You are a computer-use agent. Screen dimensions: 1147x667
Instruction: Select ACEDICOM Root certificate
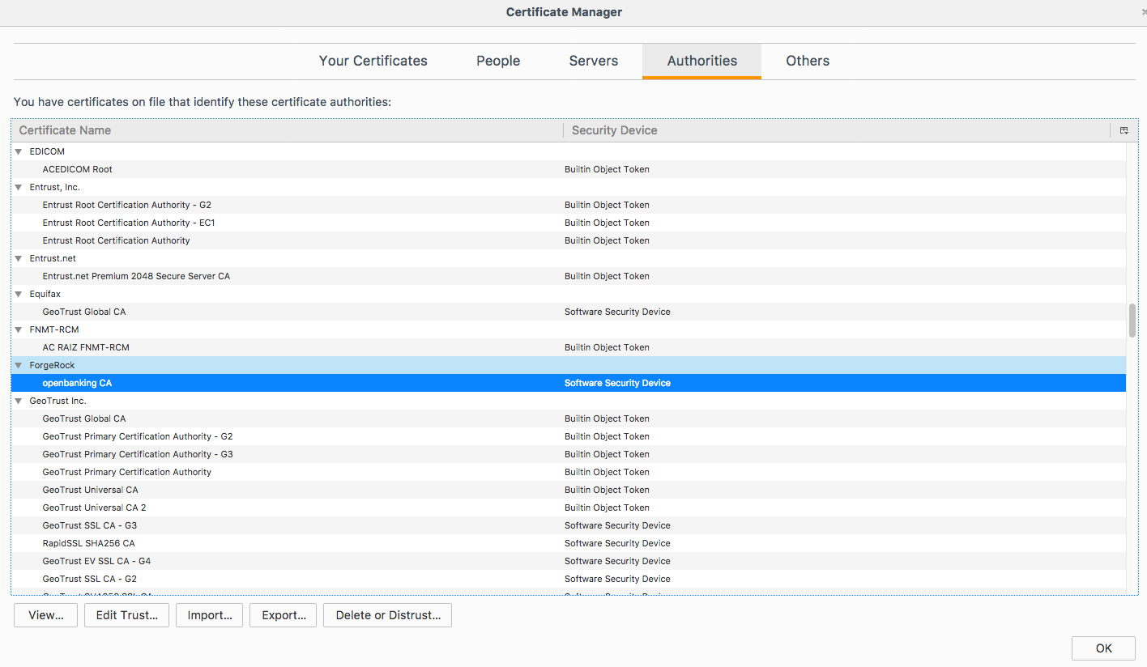pyautogui.click(x=569, y=169)
